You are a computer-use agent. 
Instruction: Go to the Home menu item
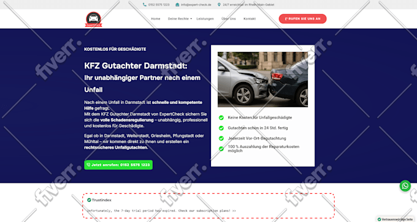pyautogui.click(x=156, y=19)
